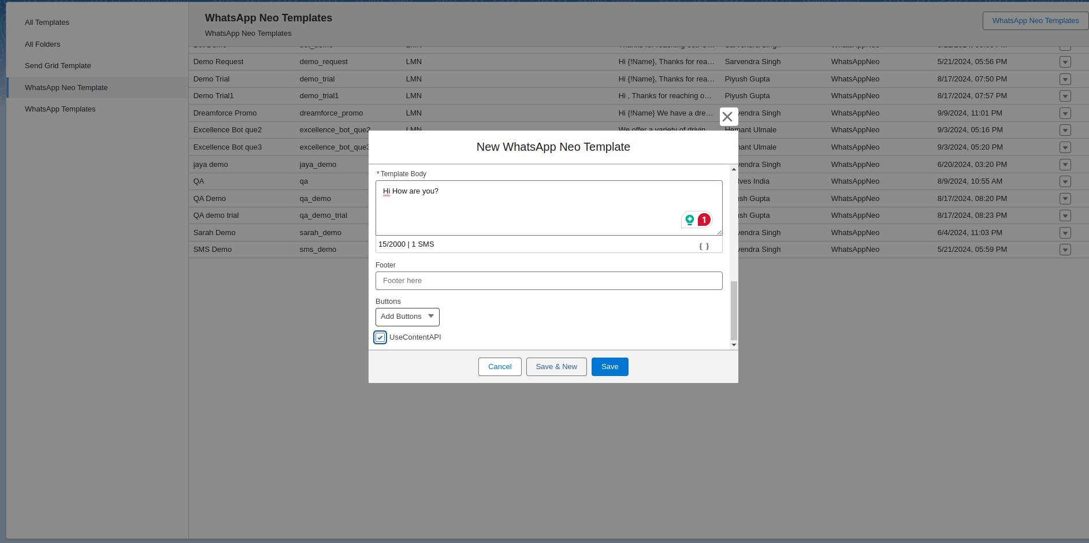Click the dialog scroll down arrow
Viewport: 1089px width, 543px height.
click(x=734, y=345)
